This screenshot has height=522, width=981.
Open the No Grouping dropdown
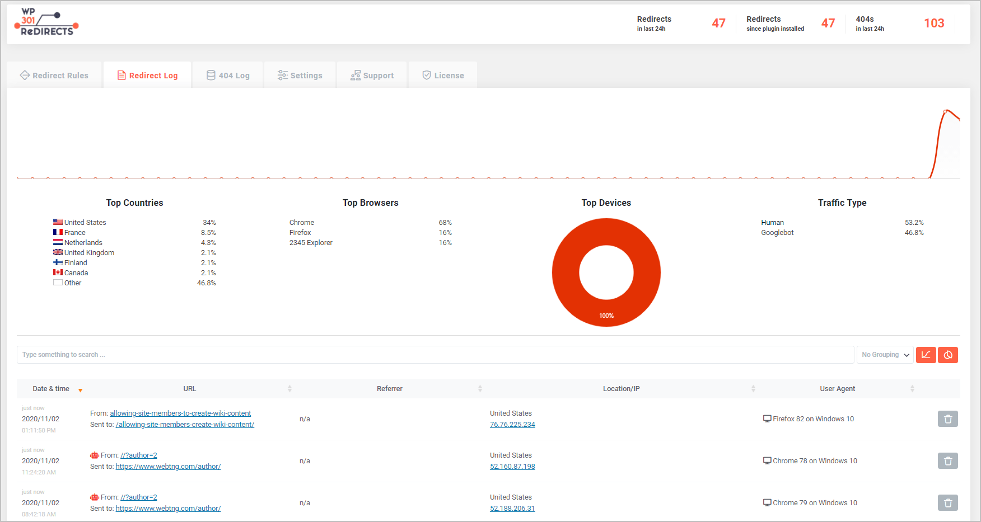click(884, 354)
